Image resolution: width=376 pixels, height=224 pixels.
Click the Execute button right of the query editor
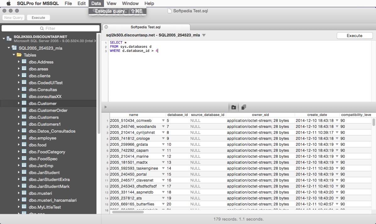[x=354, y=36]
